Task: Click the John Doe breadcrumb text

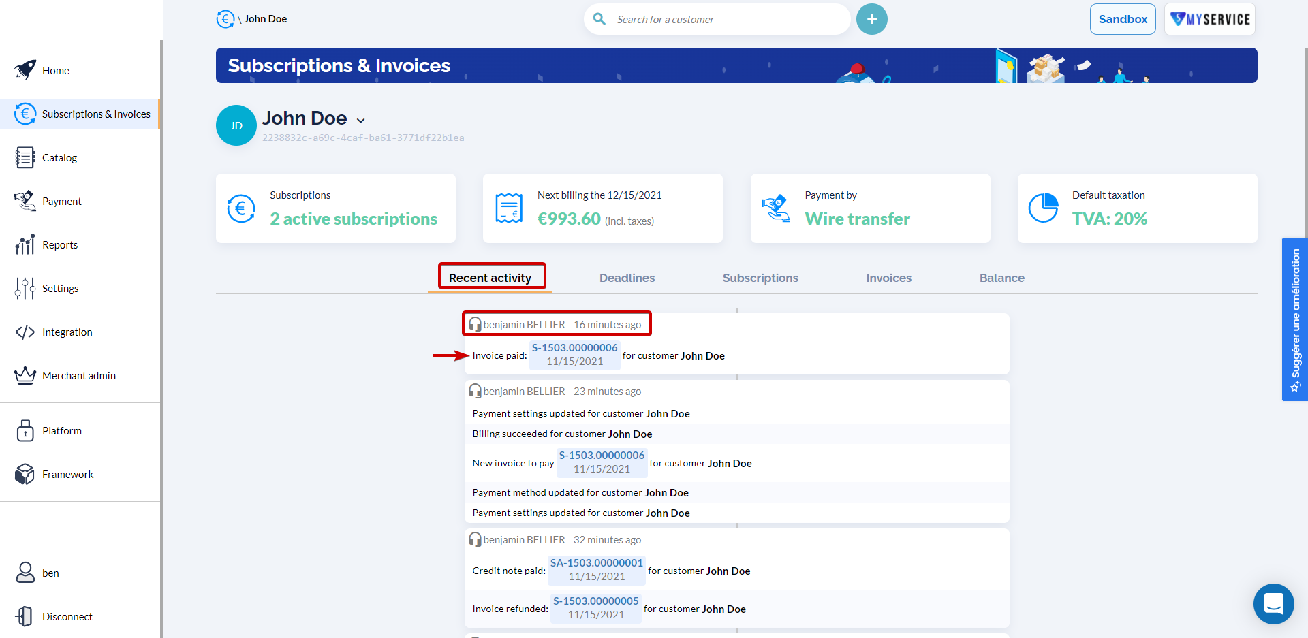Action: [266, 19]
